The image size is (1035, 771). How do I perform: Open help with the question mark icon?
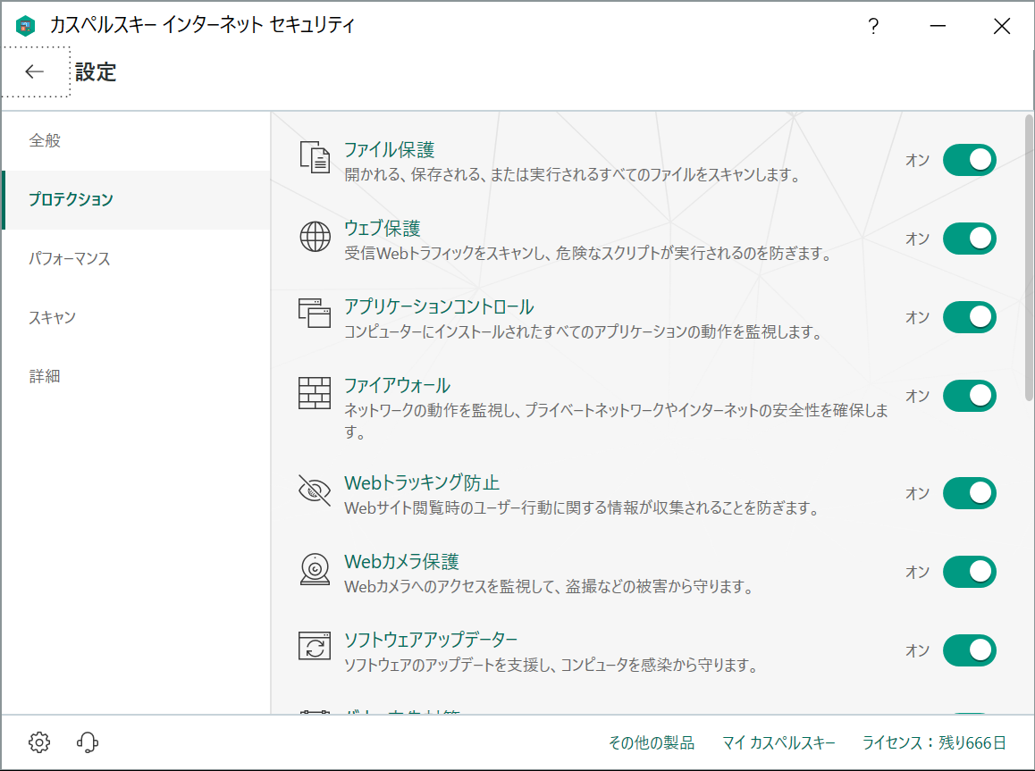point(873,26)
